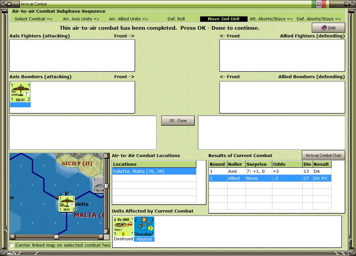Open the Air-to-air Combat Chart

point(323,155)
